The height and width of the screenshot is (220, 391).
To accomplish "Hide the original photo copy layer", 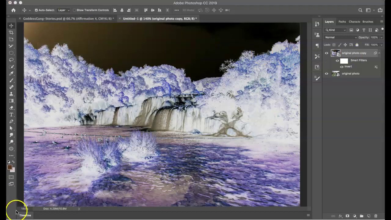I will coord(327,53).
